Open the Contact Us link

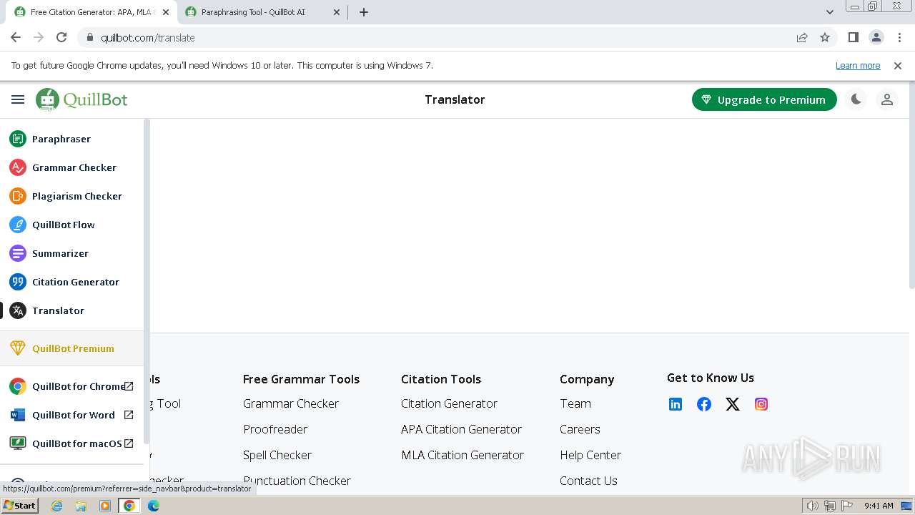coord(588,481)
